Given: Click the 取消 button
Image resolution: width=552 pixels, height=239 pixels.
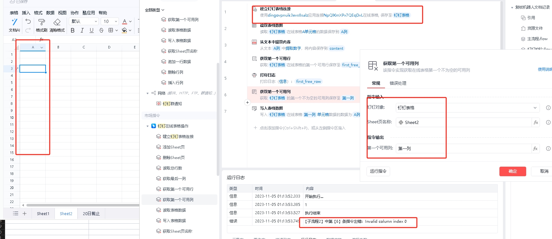Looking at the screenshot, I should click(544, 171).
